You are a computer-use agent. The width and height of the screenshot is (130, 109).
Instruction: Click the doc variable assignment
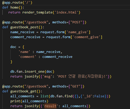(13, 47)
